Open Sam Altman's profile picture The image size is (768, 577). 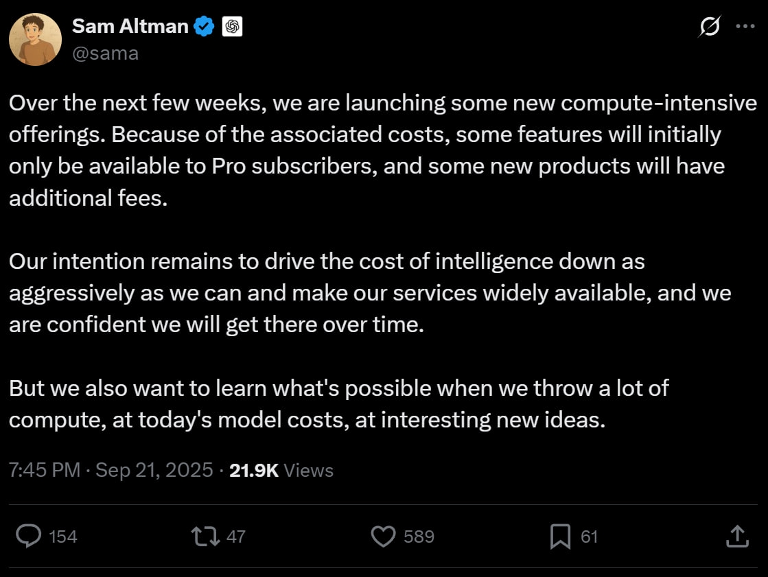coord(36,39)
